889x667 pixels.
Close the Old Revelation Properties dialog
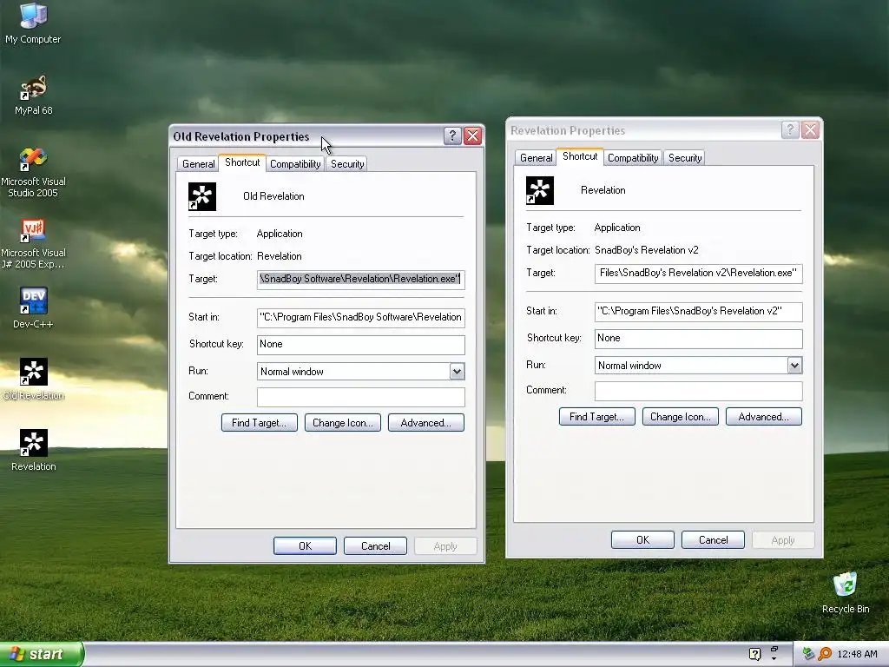472,136
